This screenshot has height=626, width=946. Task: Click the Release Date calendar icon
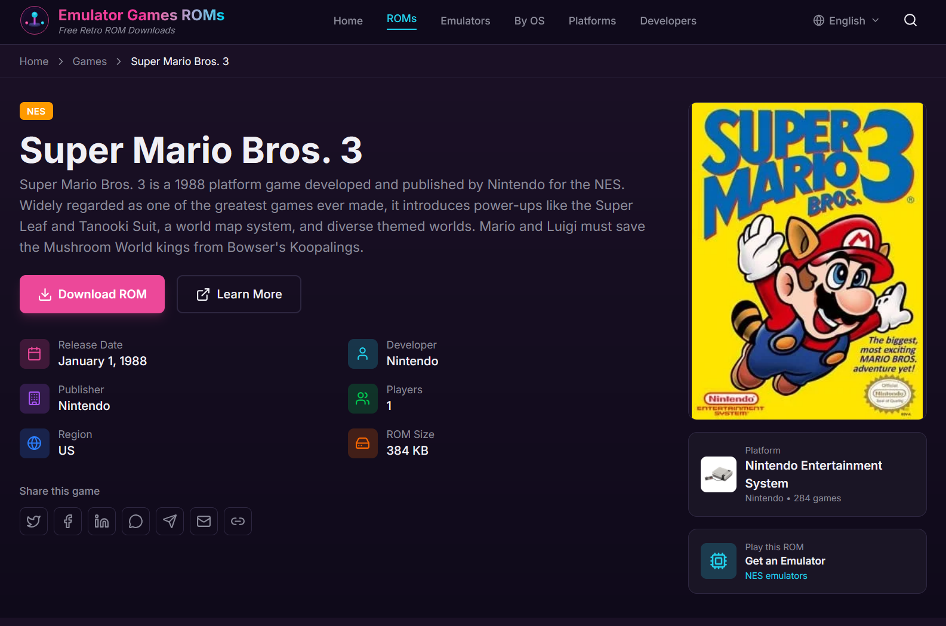pyautogui.click(x=35, y=354)
